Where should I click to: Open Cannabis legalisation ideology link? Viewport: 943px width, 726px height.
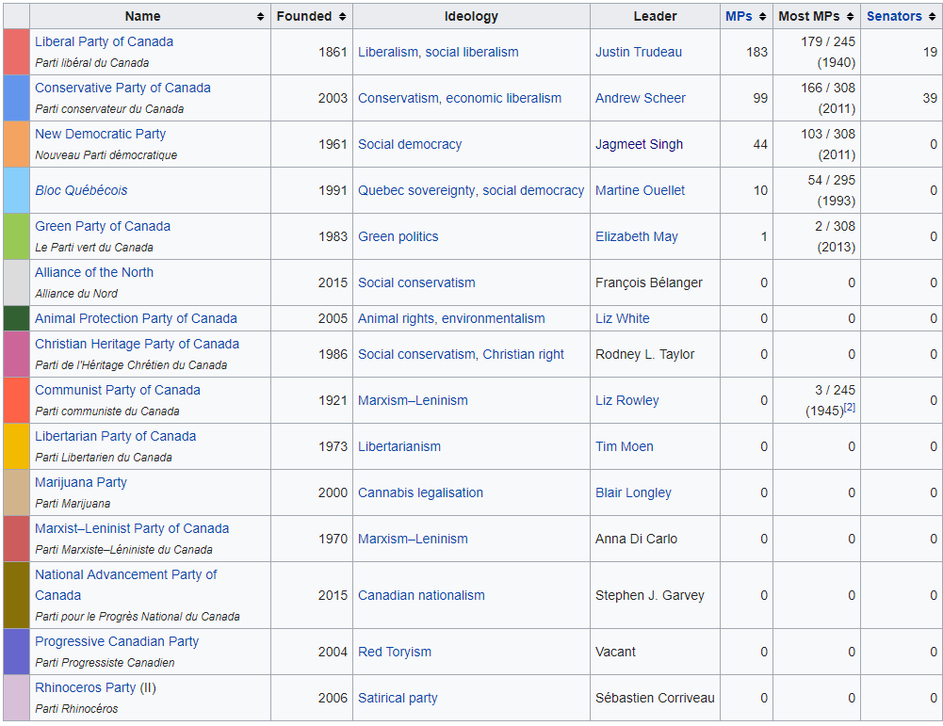pos(420,493)
